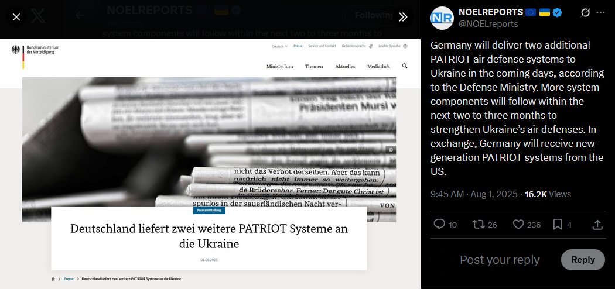Click the Ministerium menu item in image
The image size is (615, 289).
[x=279, y=67]
